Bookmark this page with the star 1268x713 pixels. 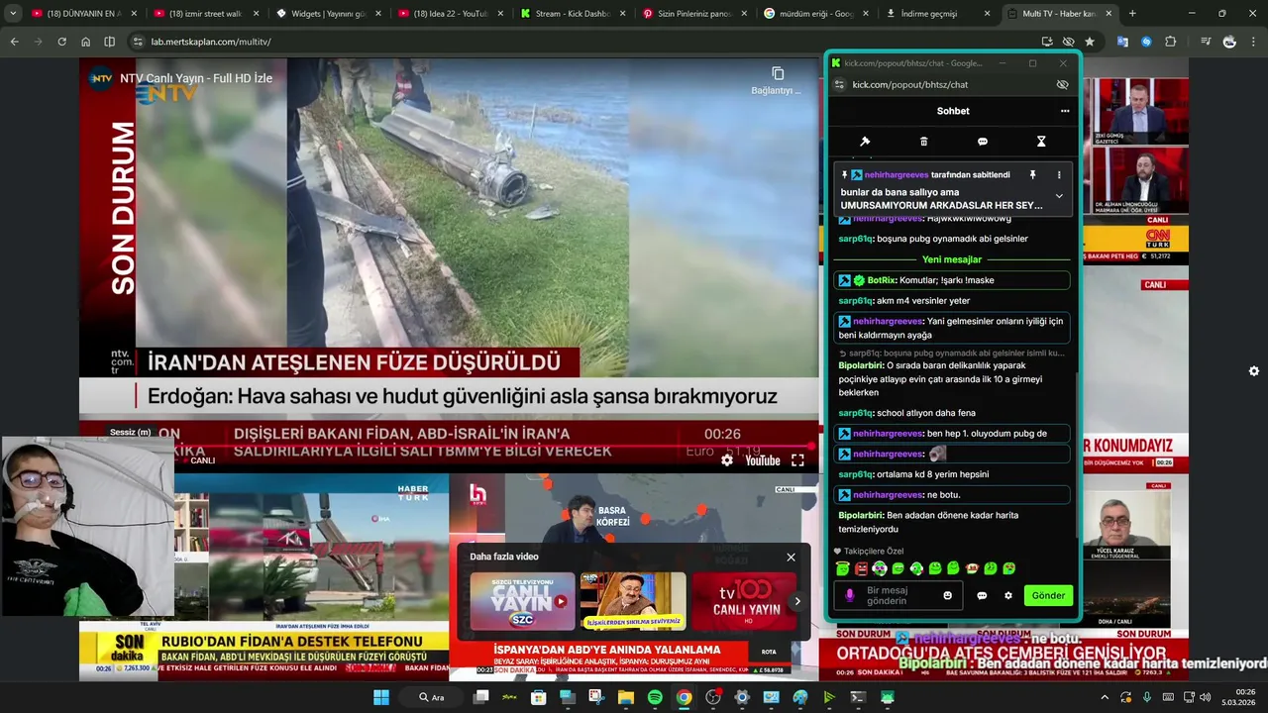pos(1090,42)
